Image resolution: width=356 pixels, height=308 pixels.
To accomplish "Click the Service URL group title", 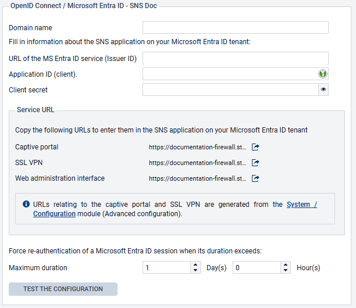I will pos(35,110).
